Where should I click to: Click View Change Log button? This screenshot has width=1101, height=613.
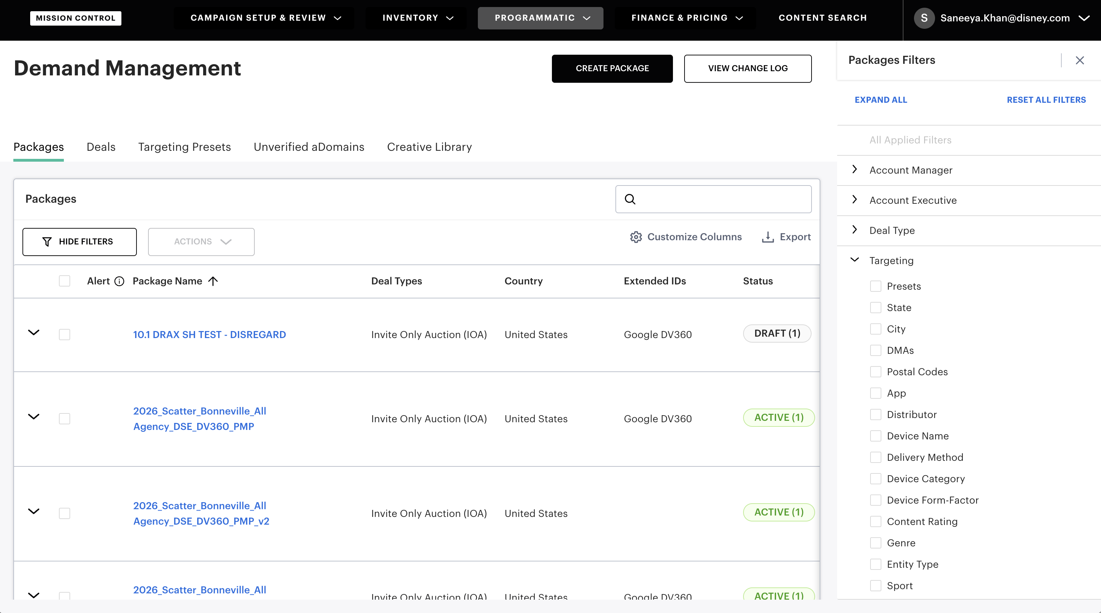tap(748, 68)
